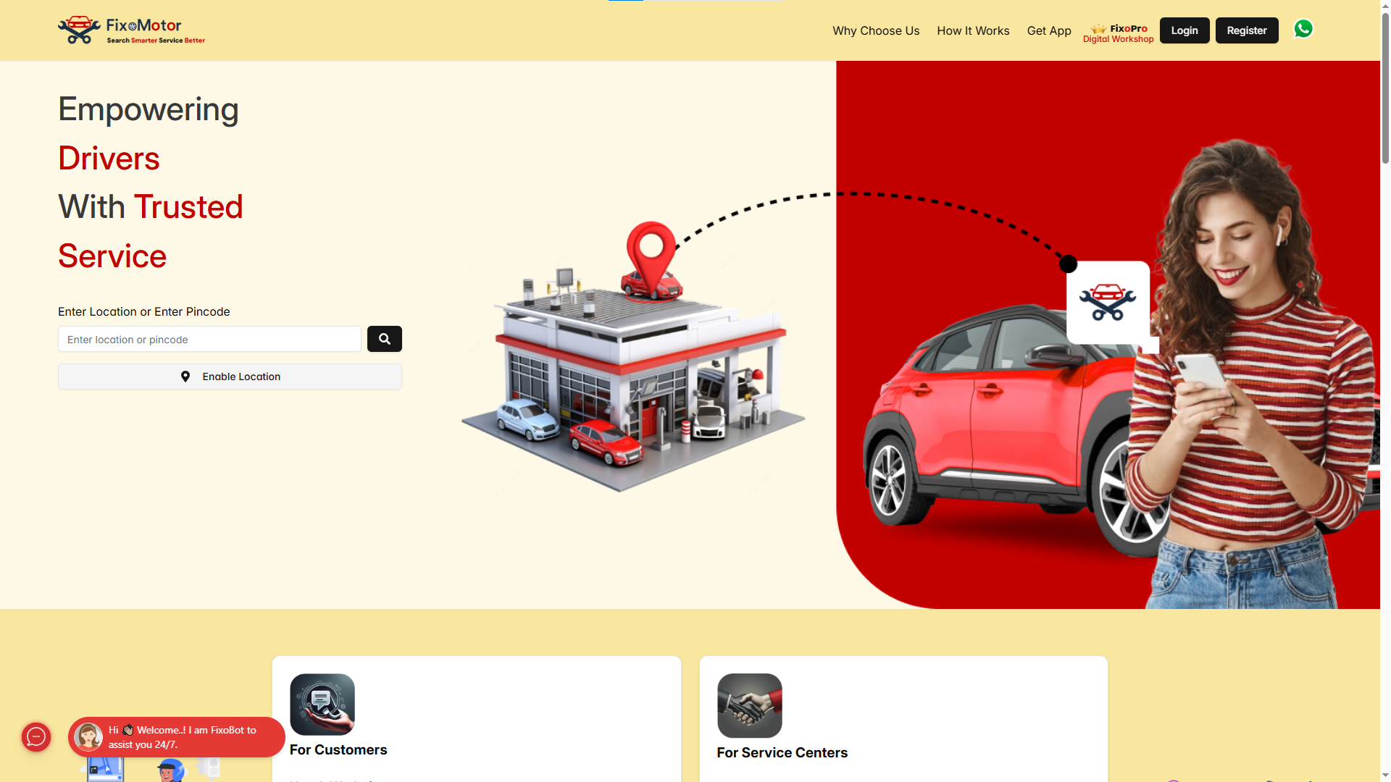Viewport: 1391px width, 782px height.
Task: Click the Register button
Action: point(1246,30)
